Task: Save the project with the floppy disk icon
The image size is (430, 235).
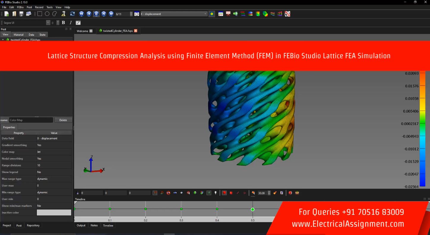Action: [21, 14]
